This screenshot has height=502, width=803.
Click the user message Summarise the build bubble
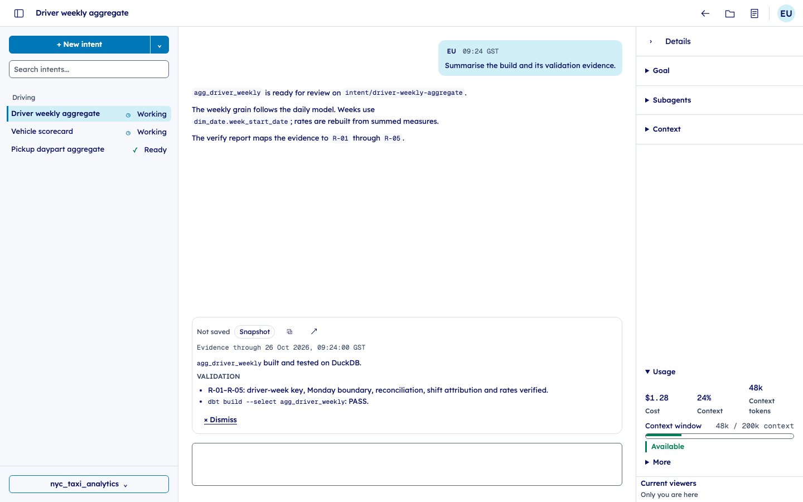530,58
